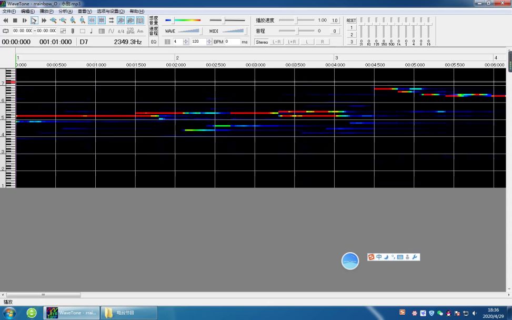The height and width of the screenshot is (320, 512).
Task: Click the 120 BPM tempo icon
Action: coord(130,31)
